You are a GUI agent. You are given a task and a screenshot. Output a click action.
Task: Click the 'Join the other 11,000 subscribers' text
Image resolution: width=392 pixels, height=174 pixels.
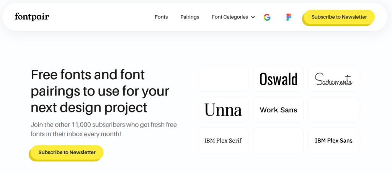click(x=104, y=129)
